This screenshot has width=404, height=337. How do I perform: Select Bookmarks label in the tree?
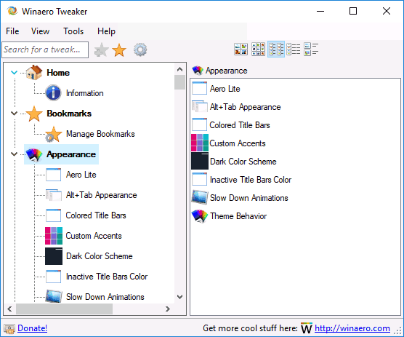pos(69,114)
